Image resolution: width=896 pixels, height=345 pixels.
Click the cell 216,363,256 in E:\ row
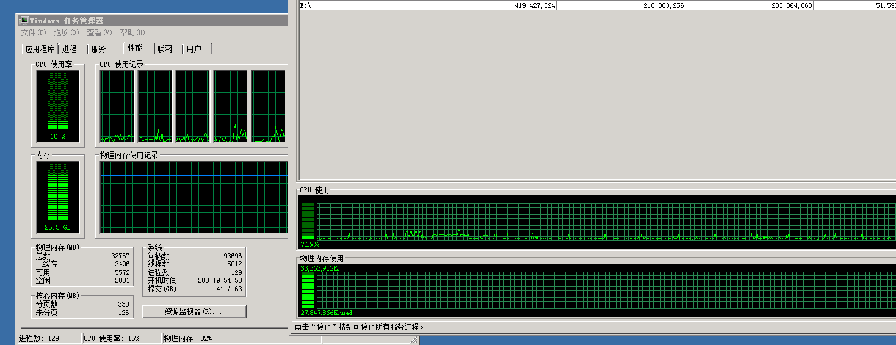[662, 5]
